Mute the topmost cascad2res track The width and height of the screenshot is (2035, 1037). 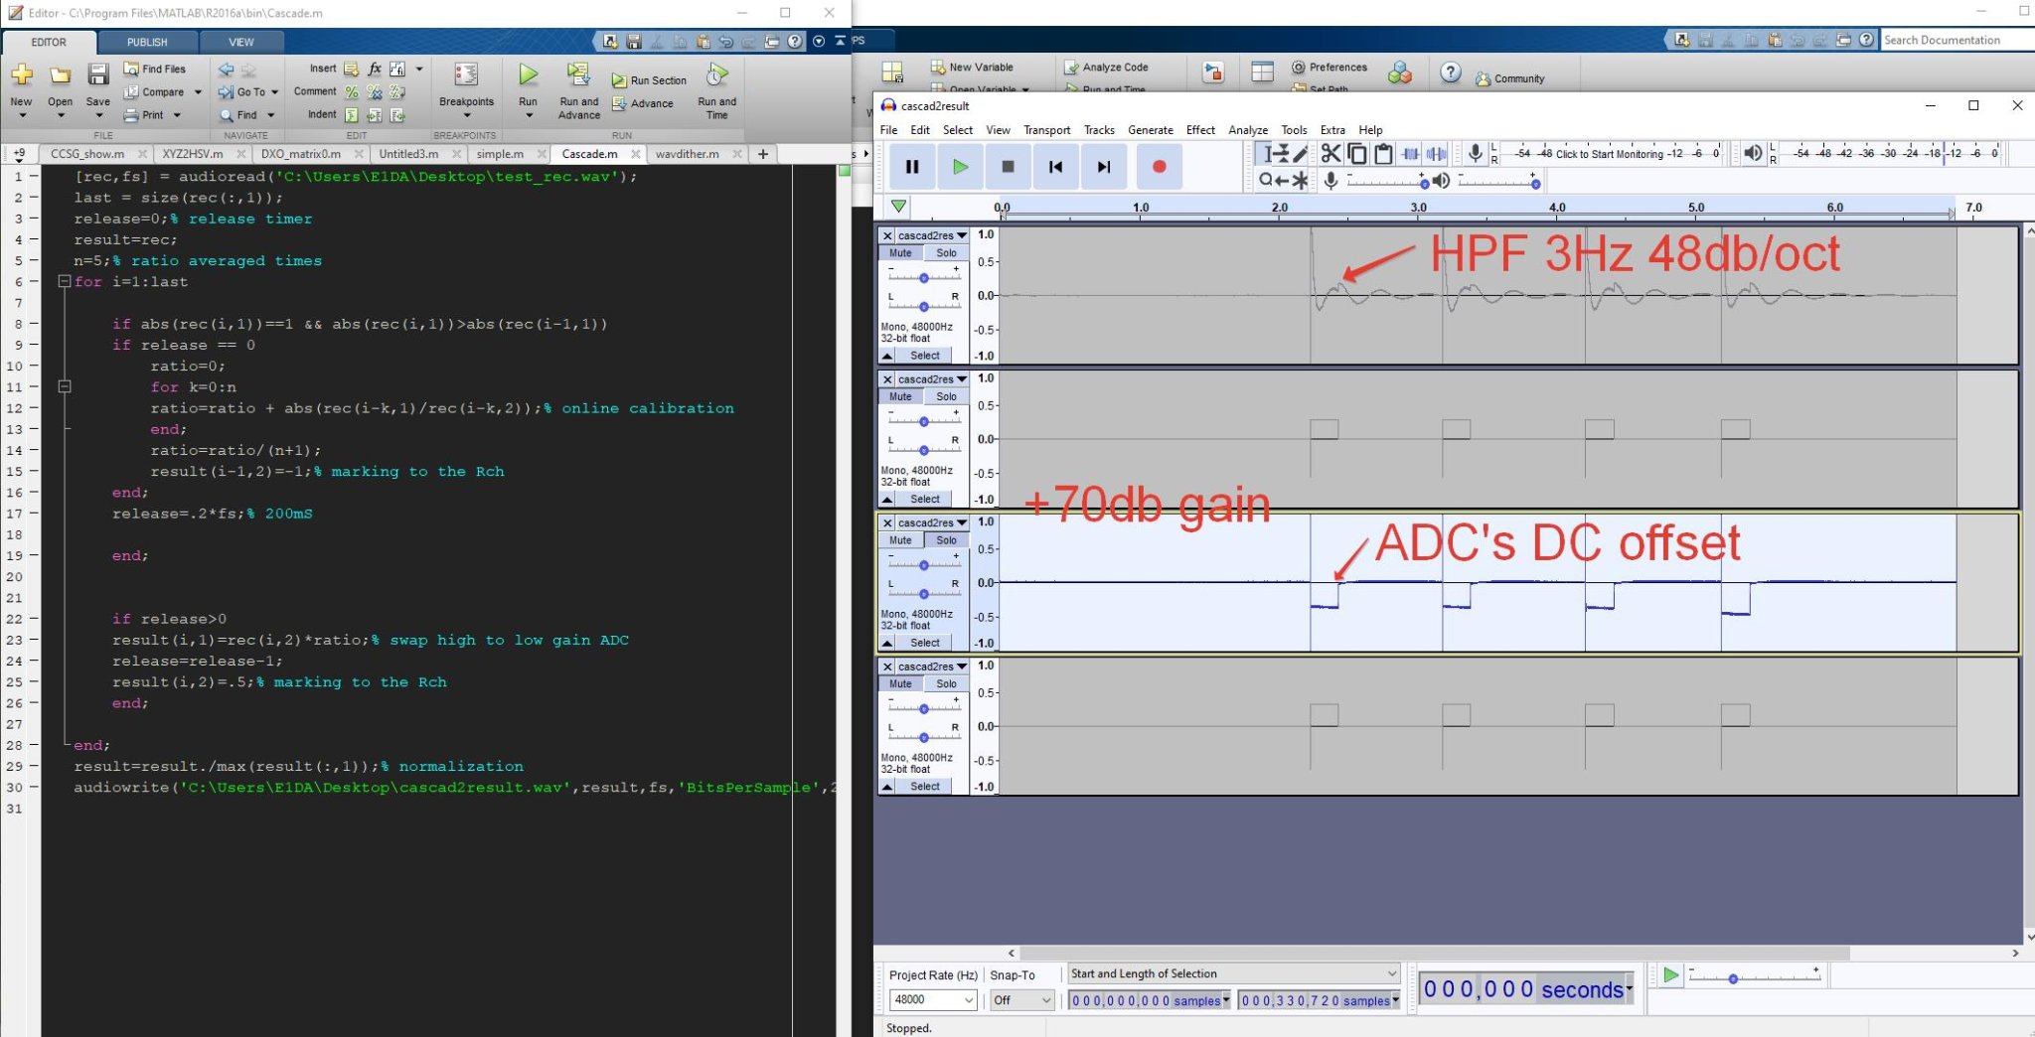click(x=900, y=253)
